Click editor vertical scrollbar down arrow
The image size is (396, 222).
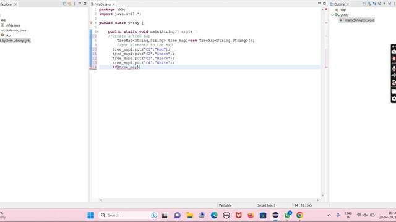322,195
